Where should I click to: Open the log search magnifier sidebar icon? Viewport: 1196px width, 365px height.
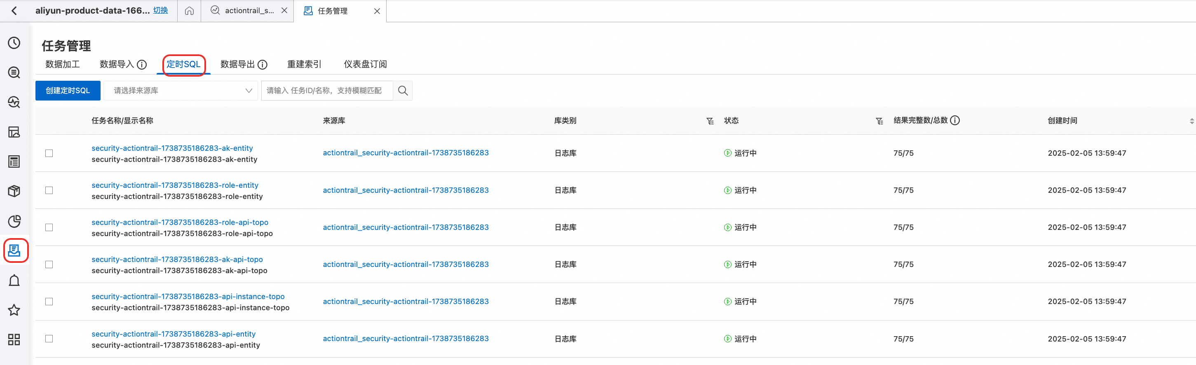[14, 73]
